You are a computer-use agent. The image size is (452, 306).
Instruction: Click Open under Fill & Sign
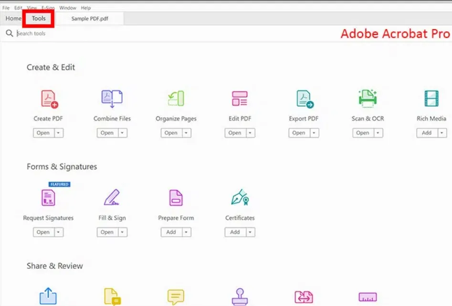tap(107, 232)
